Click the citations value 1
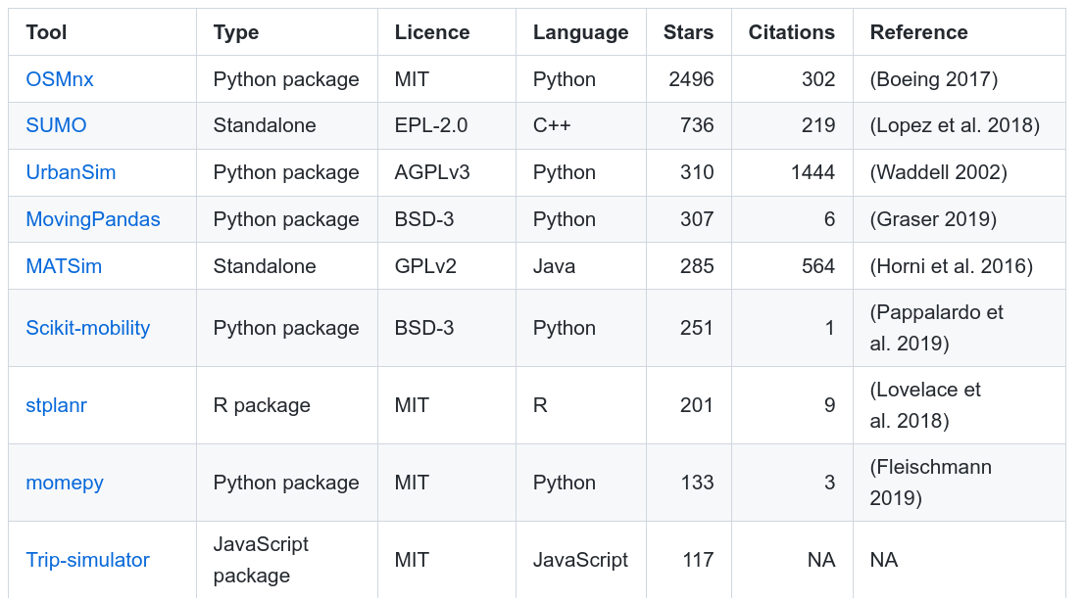1084x600 pixels. click(x=829, y=328)
